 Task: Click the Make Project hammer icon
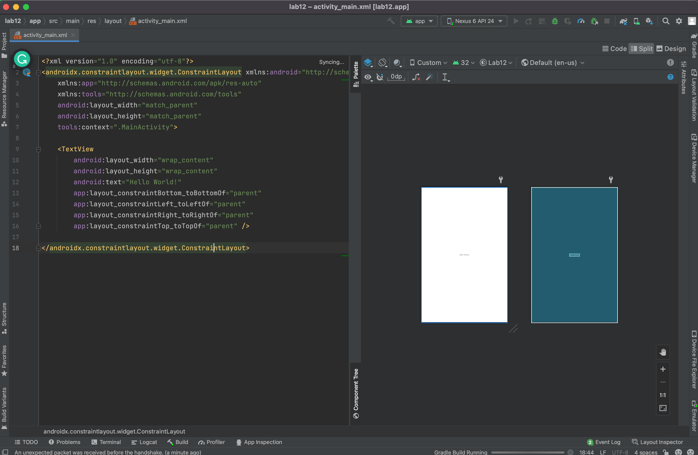pyautogui.click(x=391, y=21)
